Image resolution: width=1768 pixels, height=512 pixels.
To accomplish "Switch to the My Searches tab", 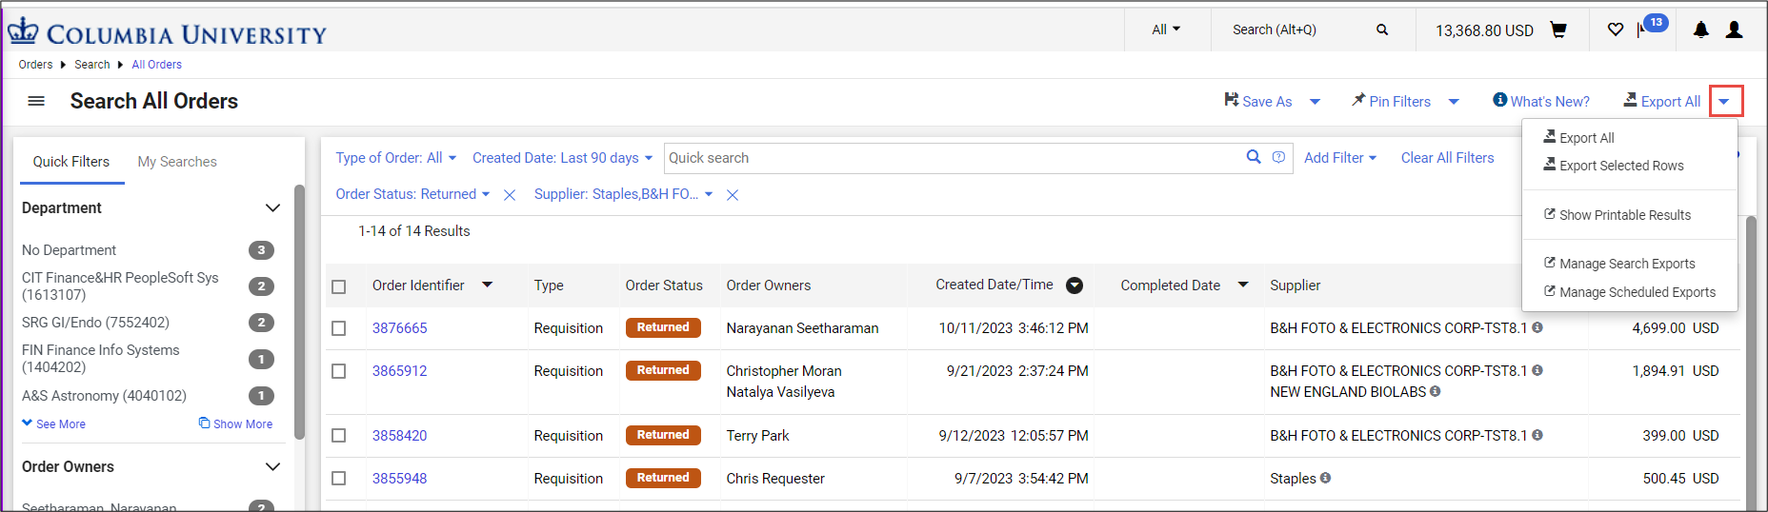I will [177, 162].
